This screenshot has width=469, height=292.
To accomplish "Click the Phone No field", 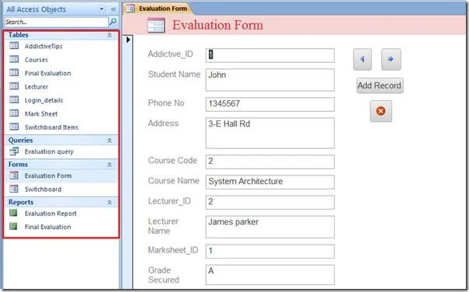I will 269,104.
